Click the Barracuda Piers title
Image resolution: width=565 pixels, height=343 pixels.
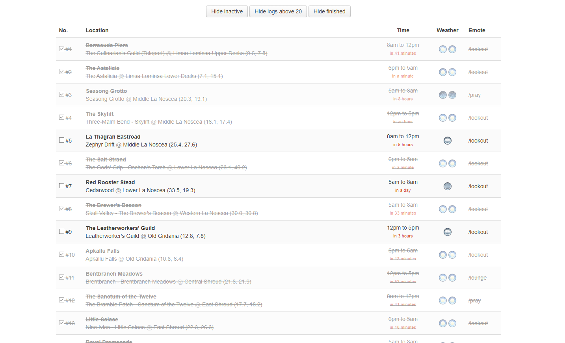tap(107, 45)
